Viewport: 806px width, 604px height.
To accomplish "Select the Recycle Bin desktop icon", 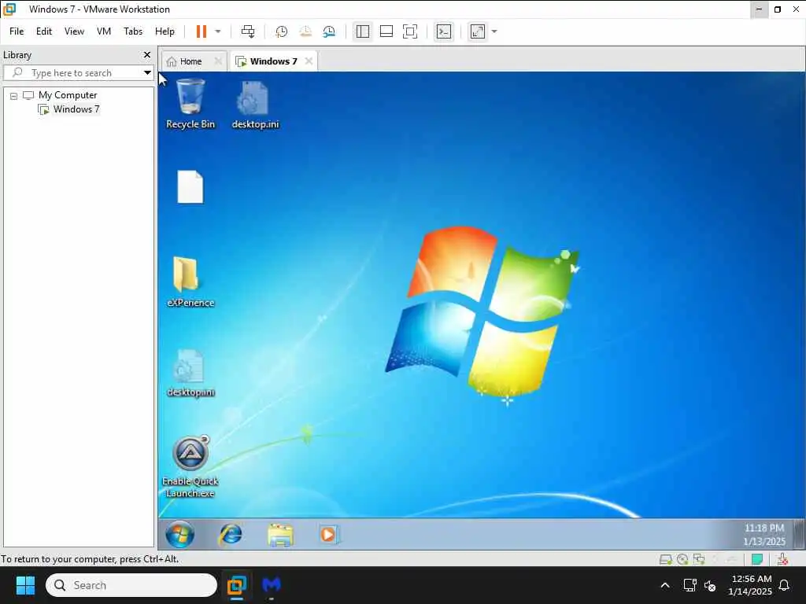I will 190,105.
